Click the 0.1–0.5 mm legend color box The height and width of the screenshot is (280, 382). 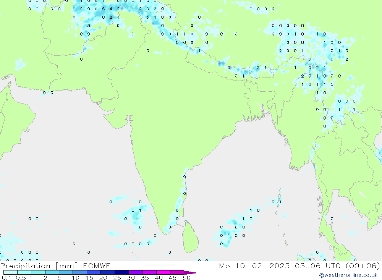pyautogui.click(x=10, y=272)
